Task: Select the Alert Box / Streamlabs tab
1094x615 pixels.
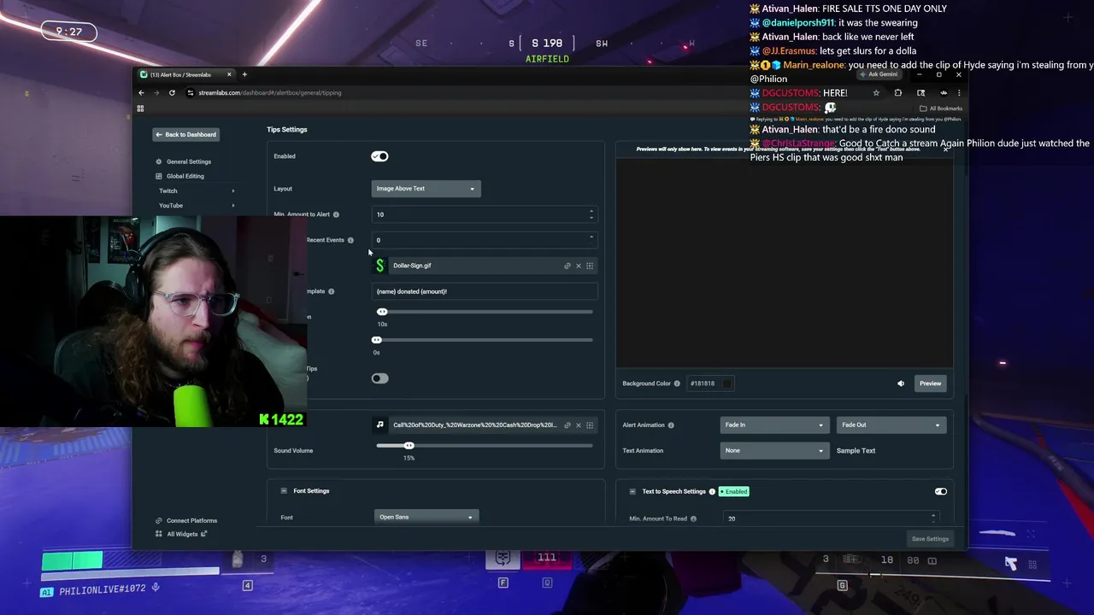Action: click(185, 74)
